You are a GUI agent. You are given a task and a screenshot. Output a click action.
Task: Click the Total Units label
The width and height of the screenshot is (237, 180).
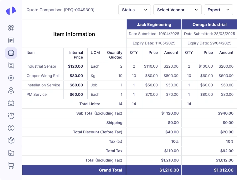[90, 104]
